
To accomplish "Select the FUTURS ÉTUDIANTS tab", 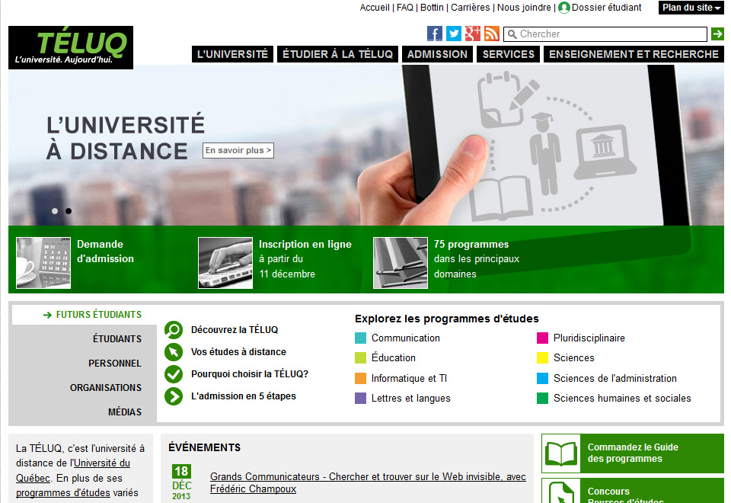I will (x=85, y=315).
